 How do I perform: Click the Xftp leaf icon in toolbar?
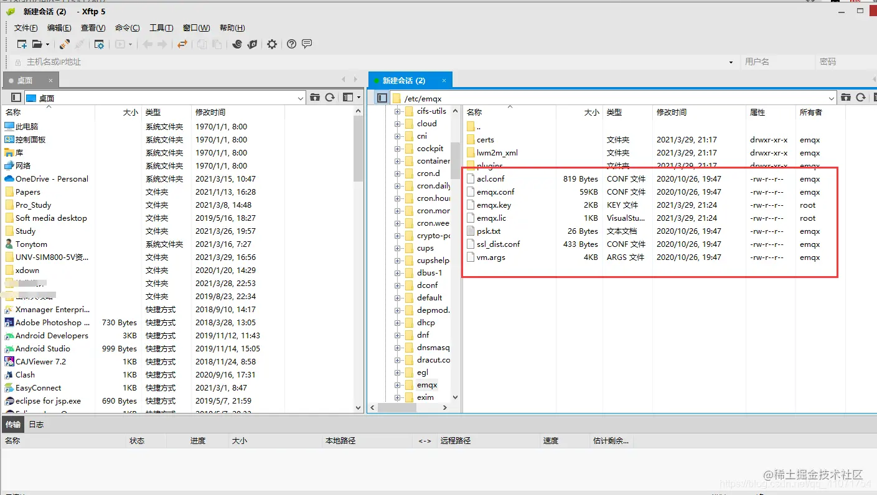(252, 44)
